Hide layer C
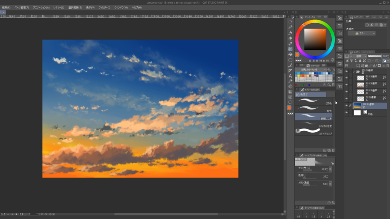This screenshot has height=219, width=390. tap(346, 85)
